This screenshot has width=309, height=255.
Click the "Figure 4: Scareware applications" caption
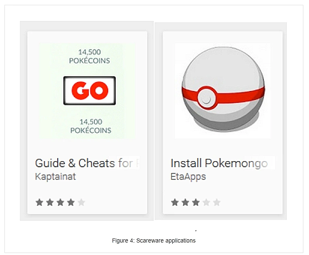(x=154, y=240)
